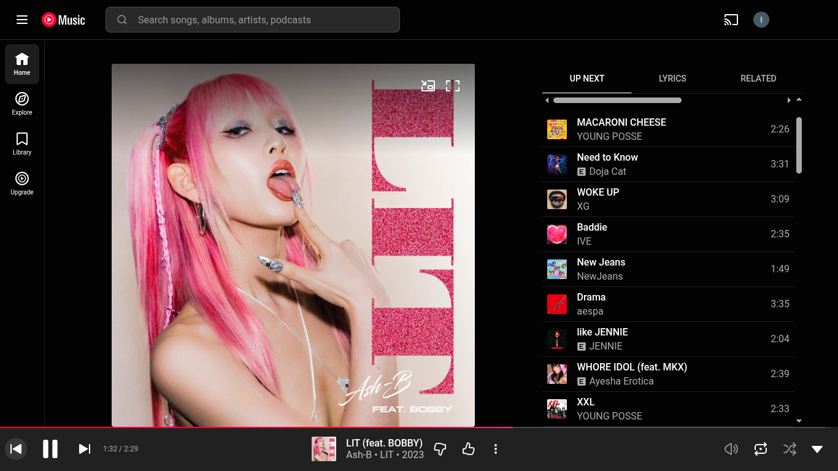Image resolution: width=838 pixels, height=471 pixels.
Task: Toggle shuffle
Action: pyautogui.click(x=790, y=449)
